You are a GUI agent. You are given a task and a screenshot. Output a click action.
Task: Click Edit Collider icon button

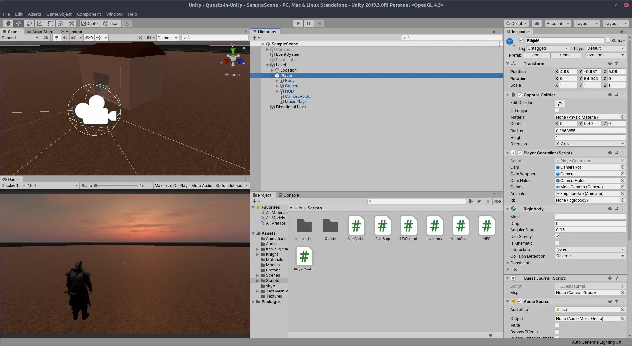click(560, 103)
